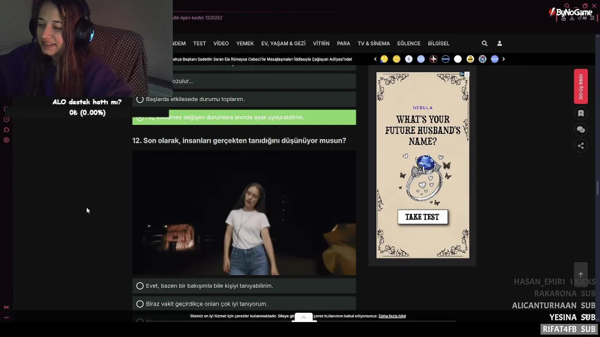Click the page vertical scrollbar thumb

[598, 189]
